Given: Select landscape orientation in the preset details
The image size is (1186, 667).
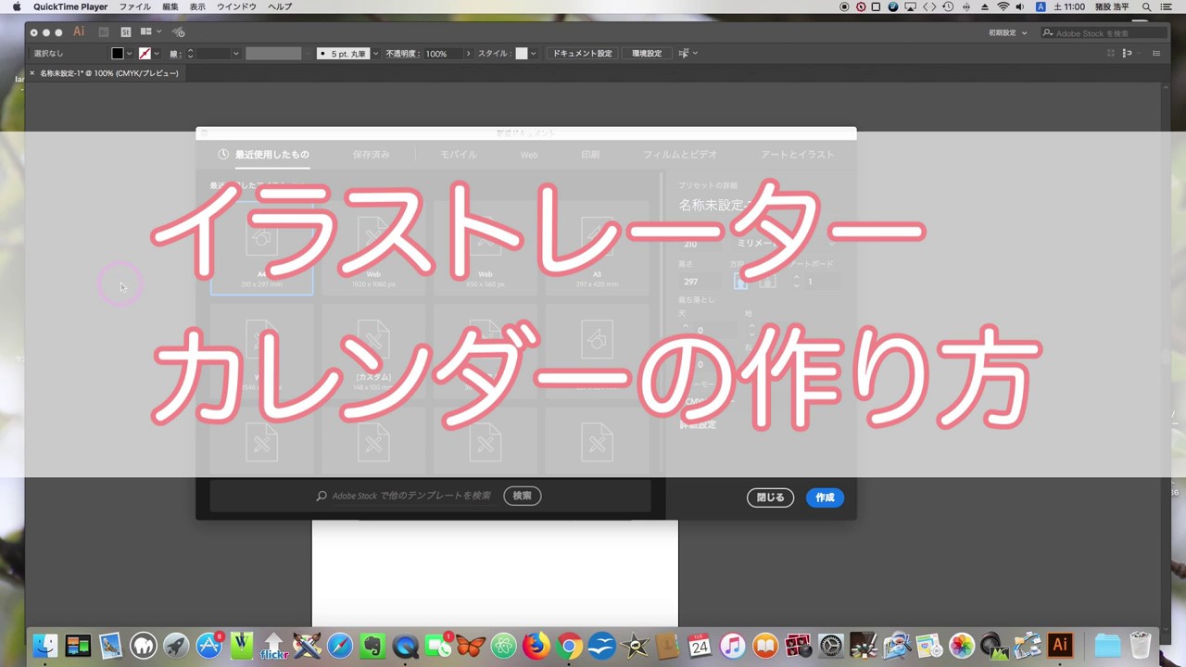Looking at the screenshot, I should click(x=767, y=282).
